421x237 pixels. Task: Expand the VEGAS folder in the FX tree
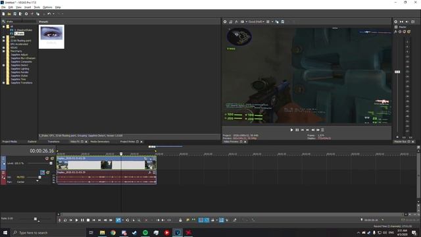[3, 47]
